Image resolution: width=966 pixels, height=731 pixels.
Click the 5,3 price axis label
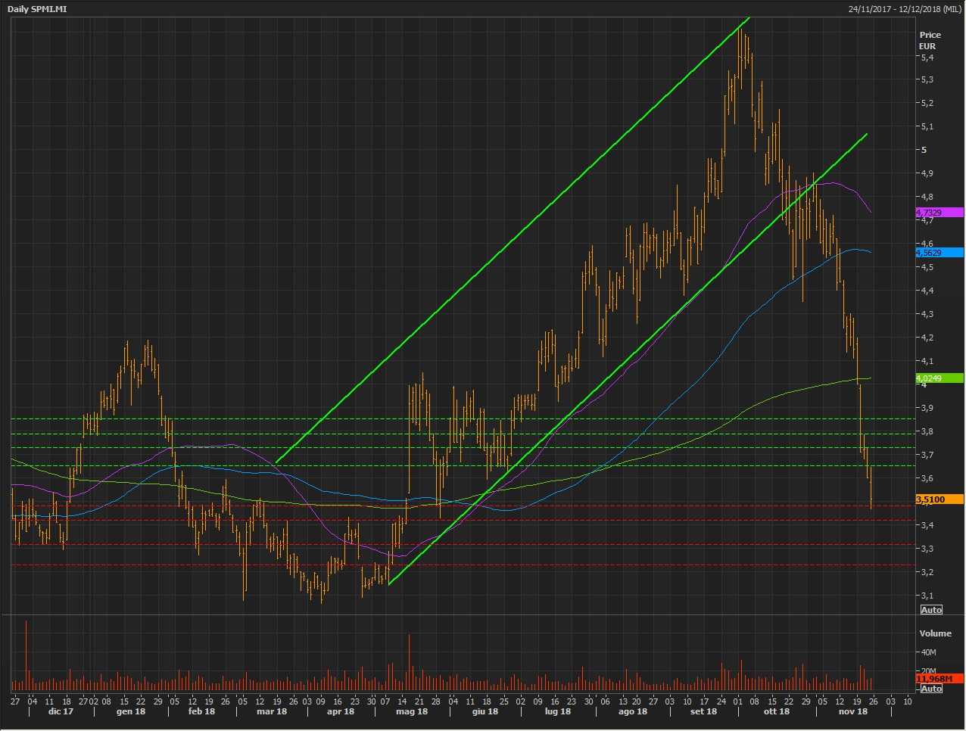pos(927,79)
